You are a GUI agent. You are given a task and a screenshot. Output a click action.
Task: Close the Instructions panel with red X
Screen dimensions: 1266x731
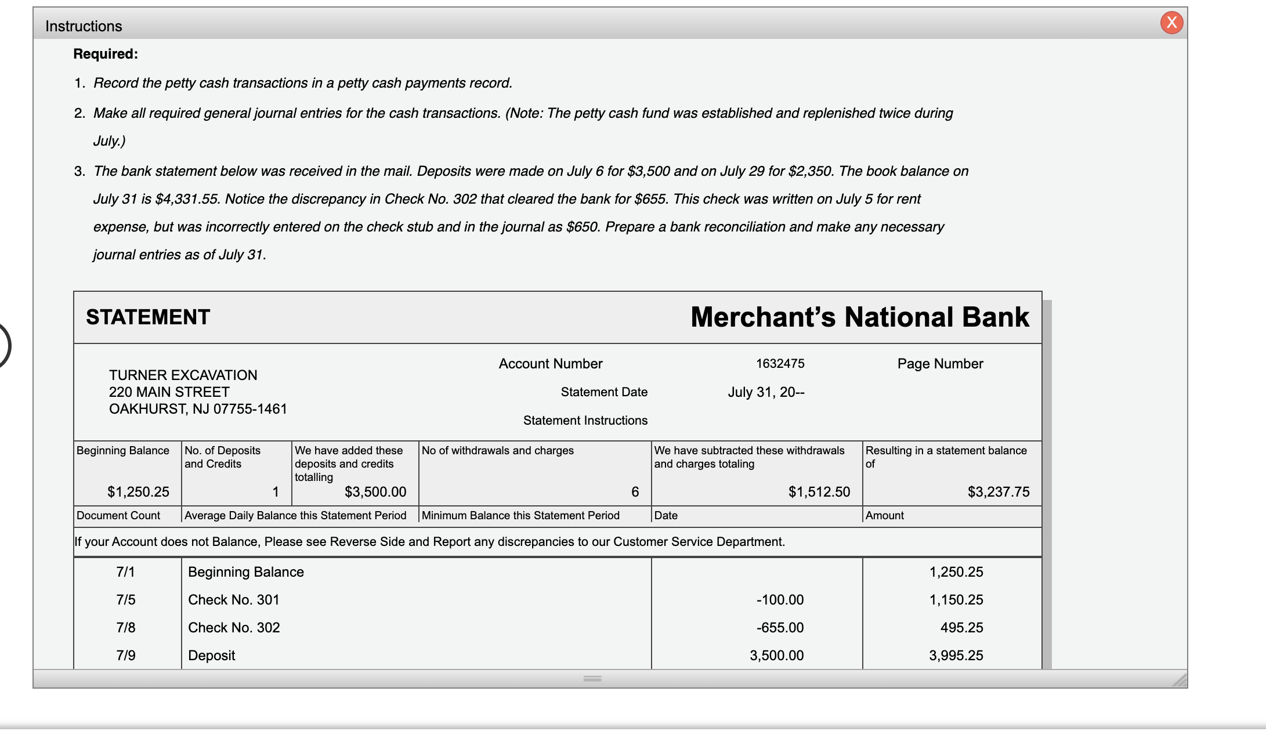click(x=1171, y=23)
